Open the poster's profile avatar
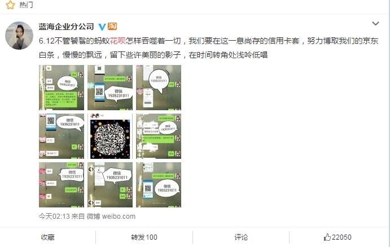The height and width of the screenshot is (247, 390). [19, 36]
